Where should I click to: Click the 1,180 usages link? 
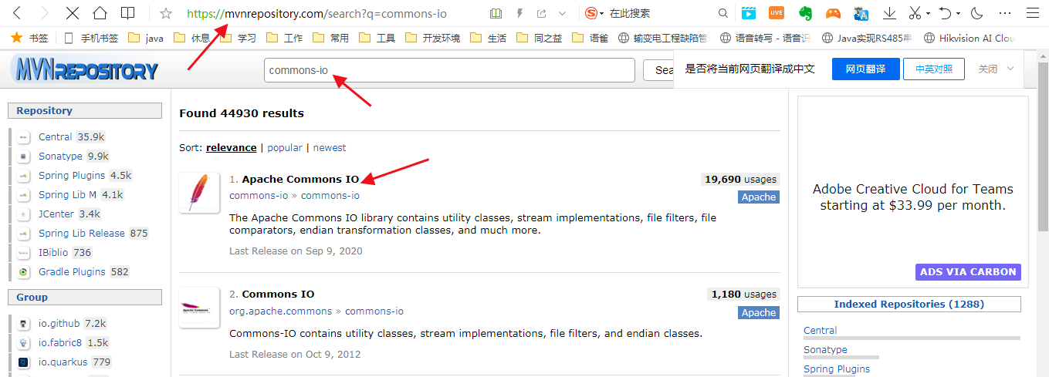pos(743,295)
